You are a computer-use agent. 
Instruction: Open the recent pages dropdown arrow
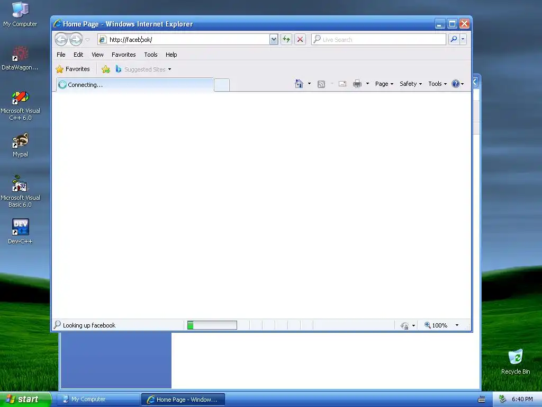click(x=88, y=40)
